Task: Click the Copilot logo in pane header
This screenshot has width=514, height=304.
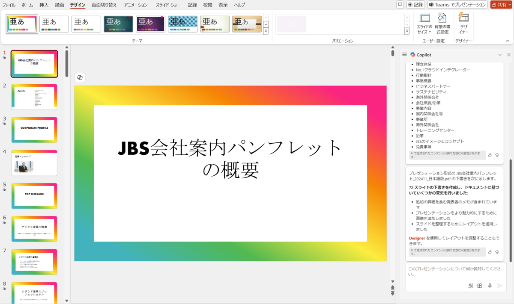Action: click(x=412, y=55)
